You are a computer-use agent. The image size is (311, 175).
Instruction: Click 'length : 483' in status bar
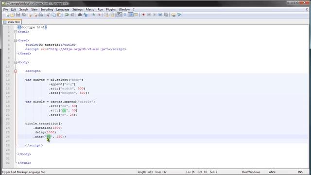145,172
